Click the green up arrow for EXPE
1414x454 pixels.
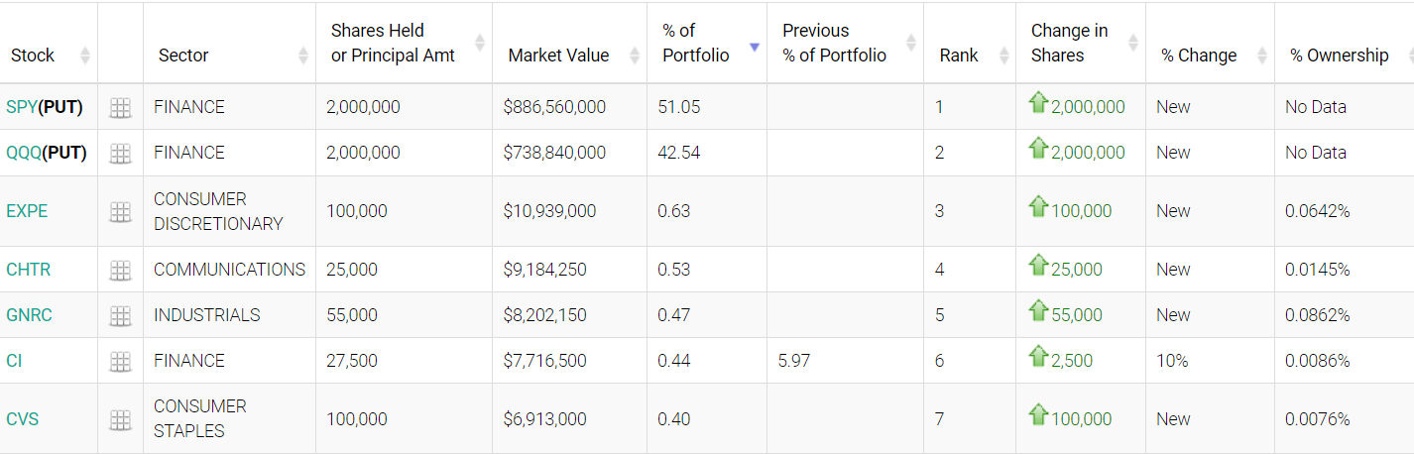click(1038, 208)
